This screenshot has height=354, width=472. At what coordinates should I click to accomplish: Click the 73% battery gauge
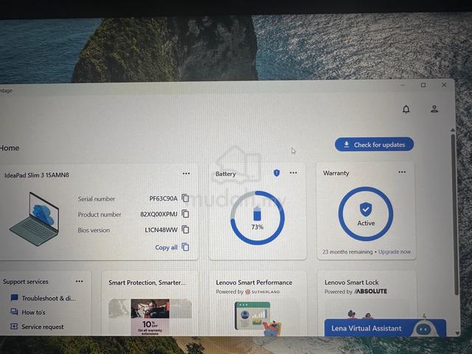[x=257, y=218]
